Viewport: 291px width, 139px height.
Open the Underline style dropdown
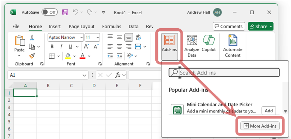tap(77, 47)
